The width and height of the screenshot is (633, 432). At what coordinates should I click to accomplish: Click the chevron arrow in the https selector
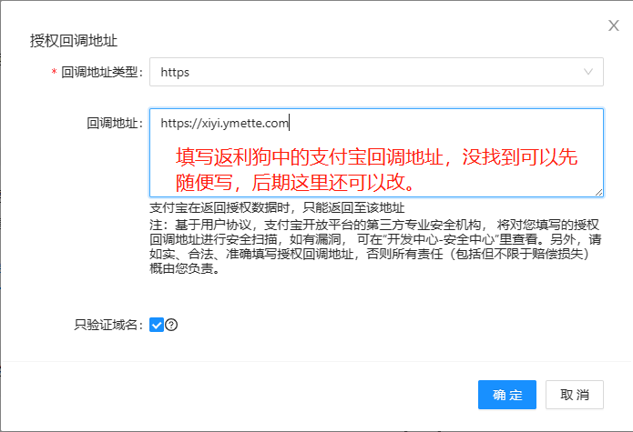click(588, 72)
